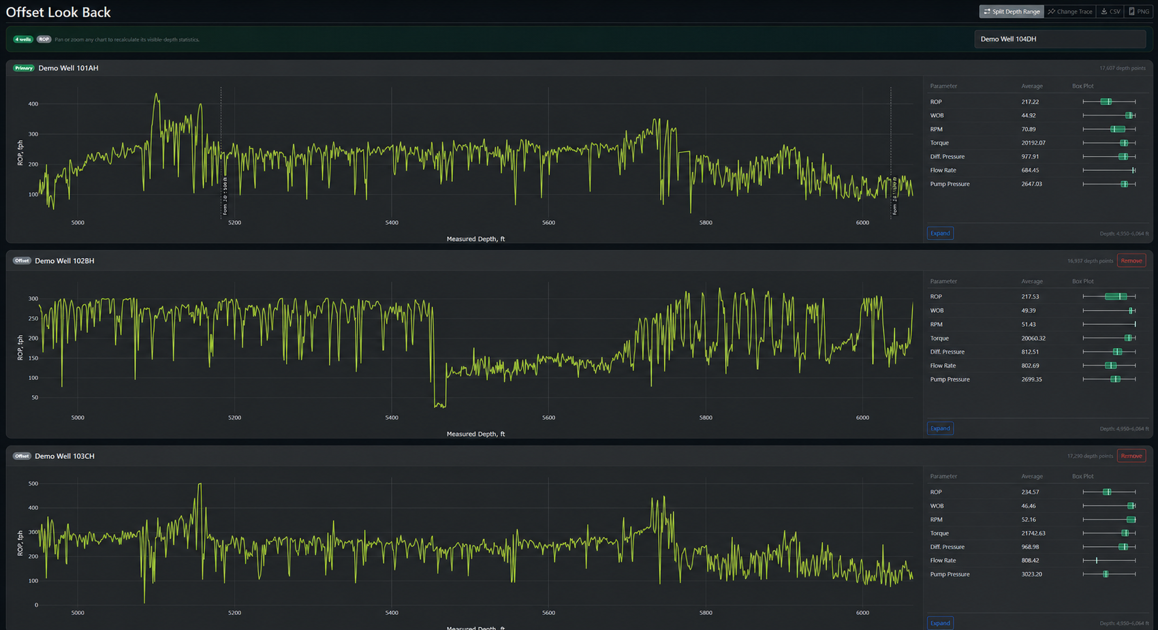1158x630 pixels.
Task: Click the ROP box plot for Well 102BH
Action: (x=1109, y=296)
